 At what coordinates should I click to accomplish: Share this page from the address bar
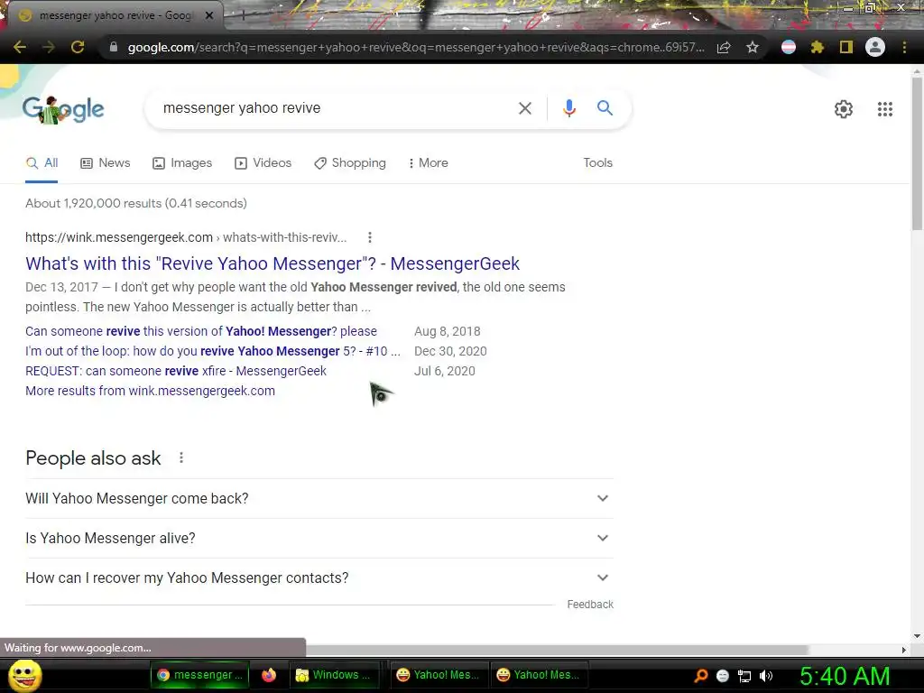724,48
